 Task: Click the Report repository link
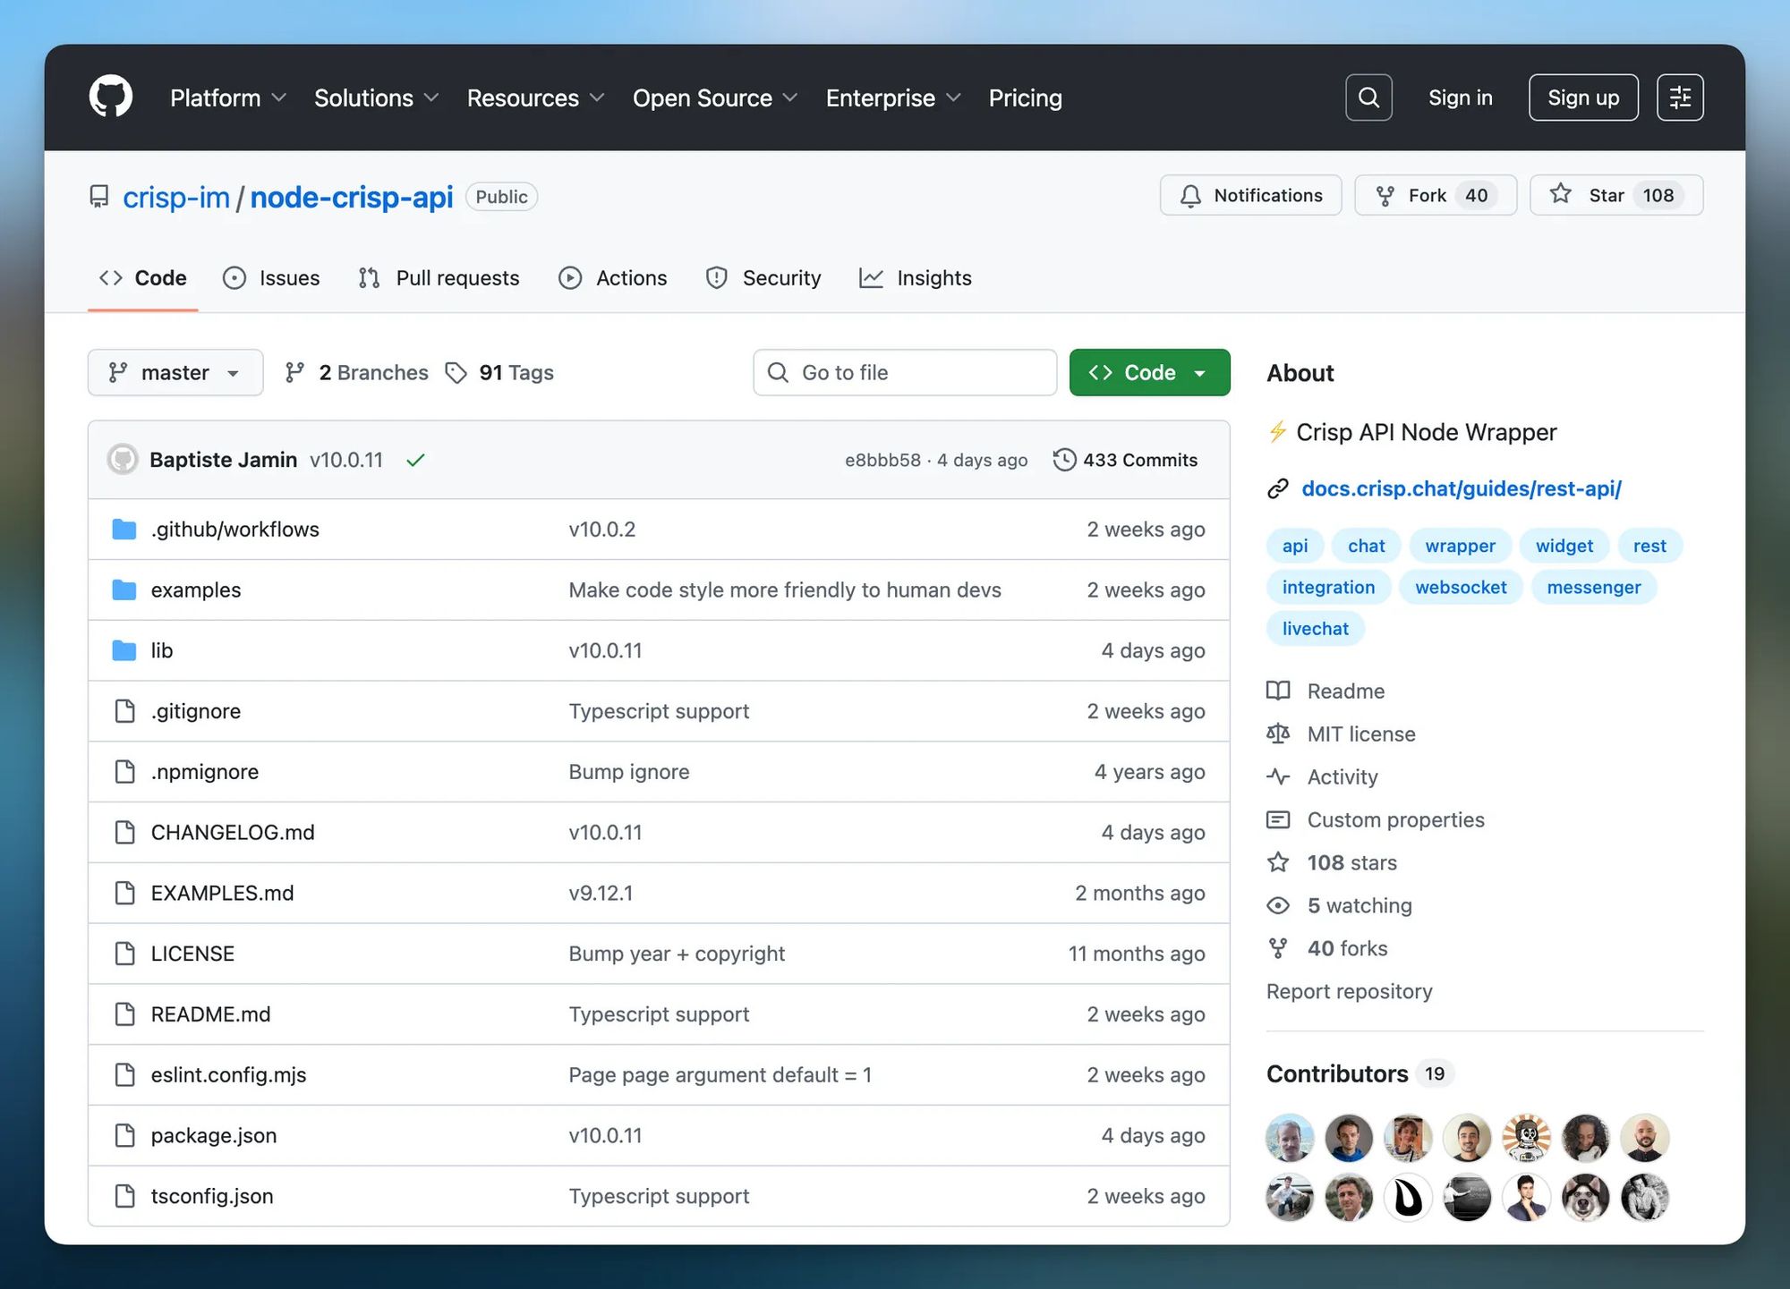1349,991
